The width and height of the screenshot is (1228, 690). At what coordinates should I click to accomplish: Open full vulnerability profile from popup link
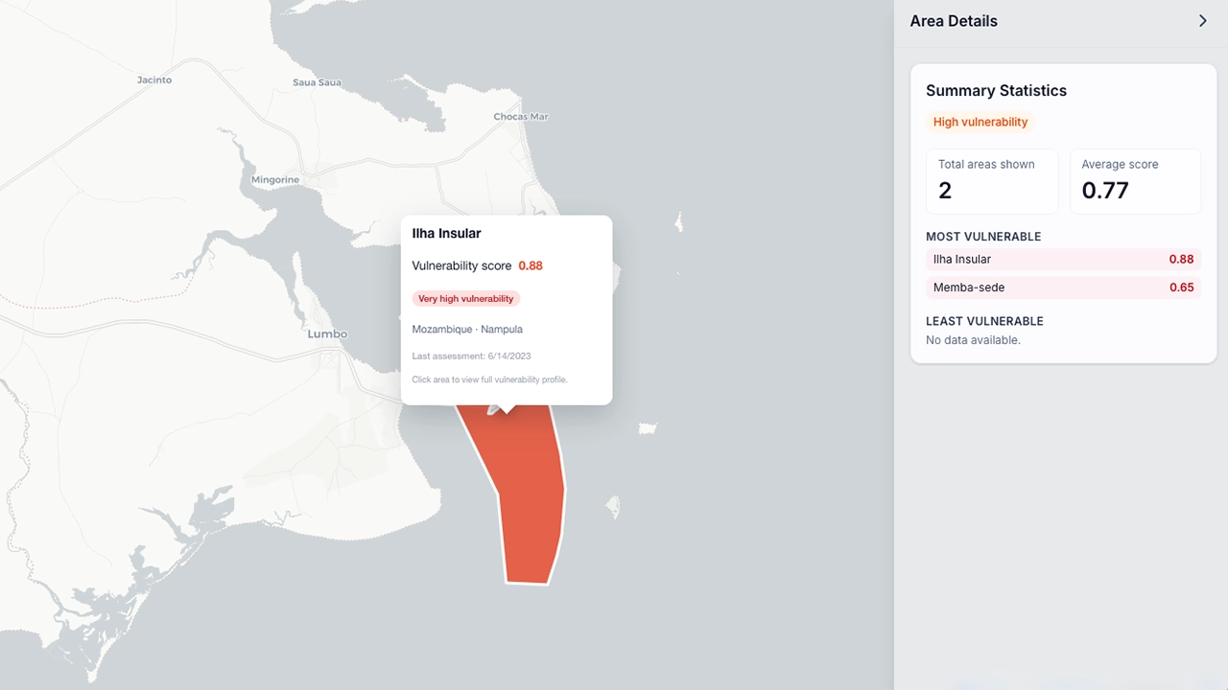489,379
